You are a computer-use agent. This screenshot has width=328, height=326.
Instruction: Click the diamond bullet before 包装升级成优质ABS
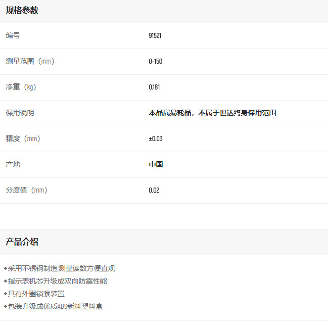coord(6,306)
